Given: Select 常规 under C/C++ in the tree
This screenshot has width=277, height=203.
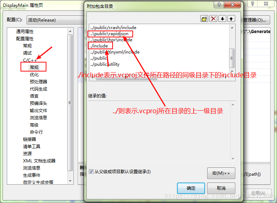Looking at the screenshot, I should [x=34, y=67].
